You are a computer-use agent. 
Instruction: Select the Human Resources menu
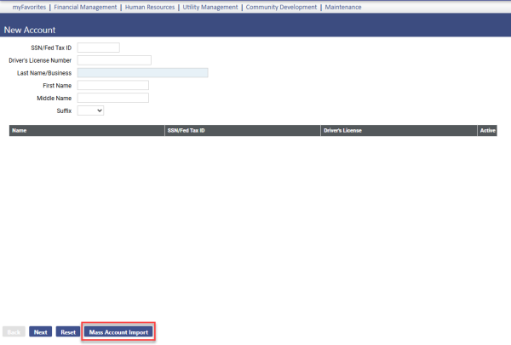[150, 7]
